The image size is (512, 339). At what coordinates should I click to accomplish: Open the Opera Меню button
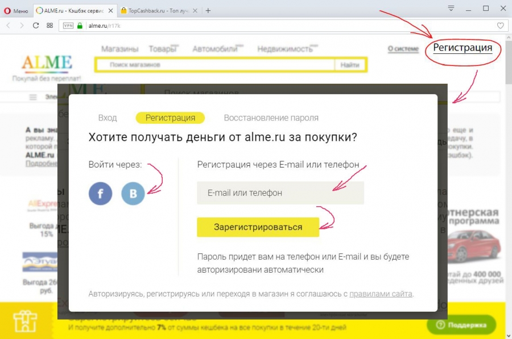16,11
